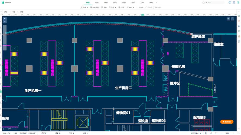Screen dimensions: 241x135
Task: Open the rack icon in right sidebar
Action: [239, 36]
